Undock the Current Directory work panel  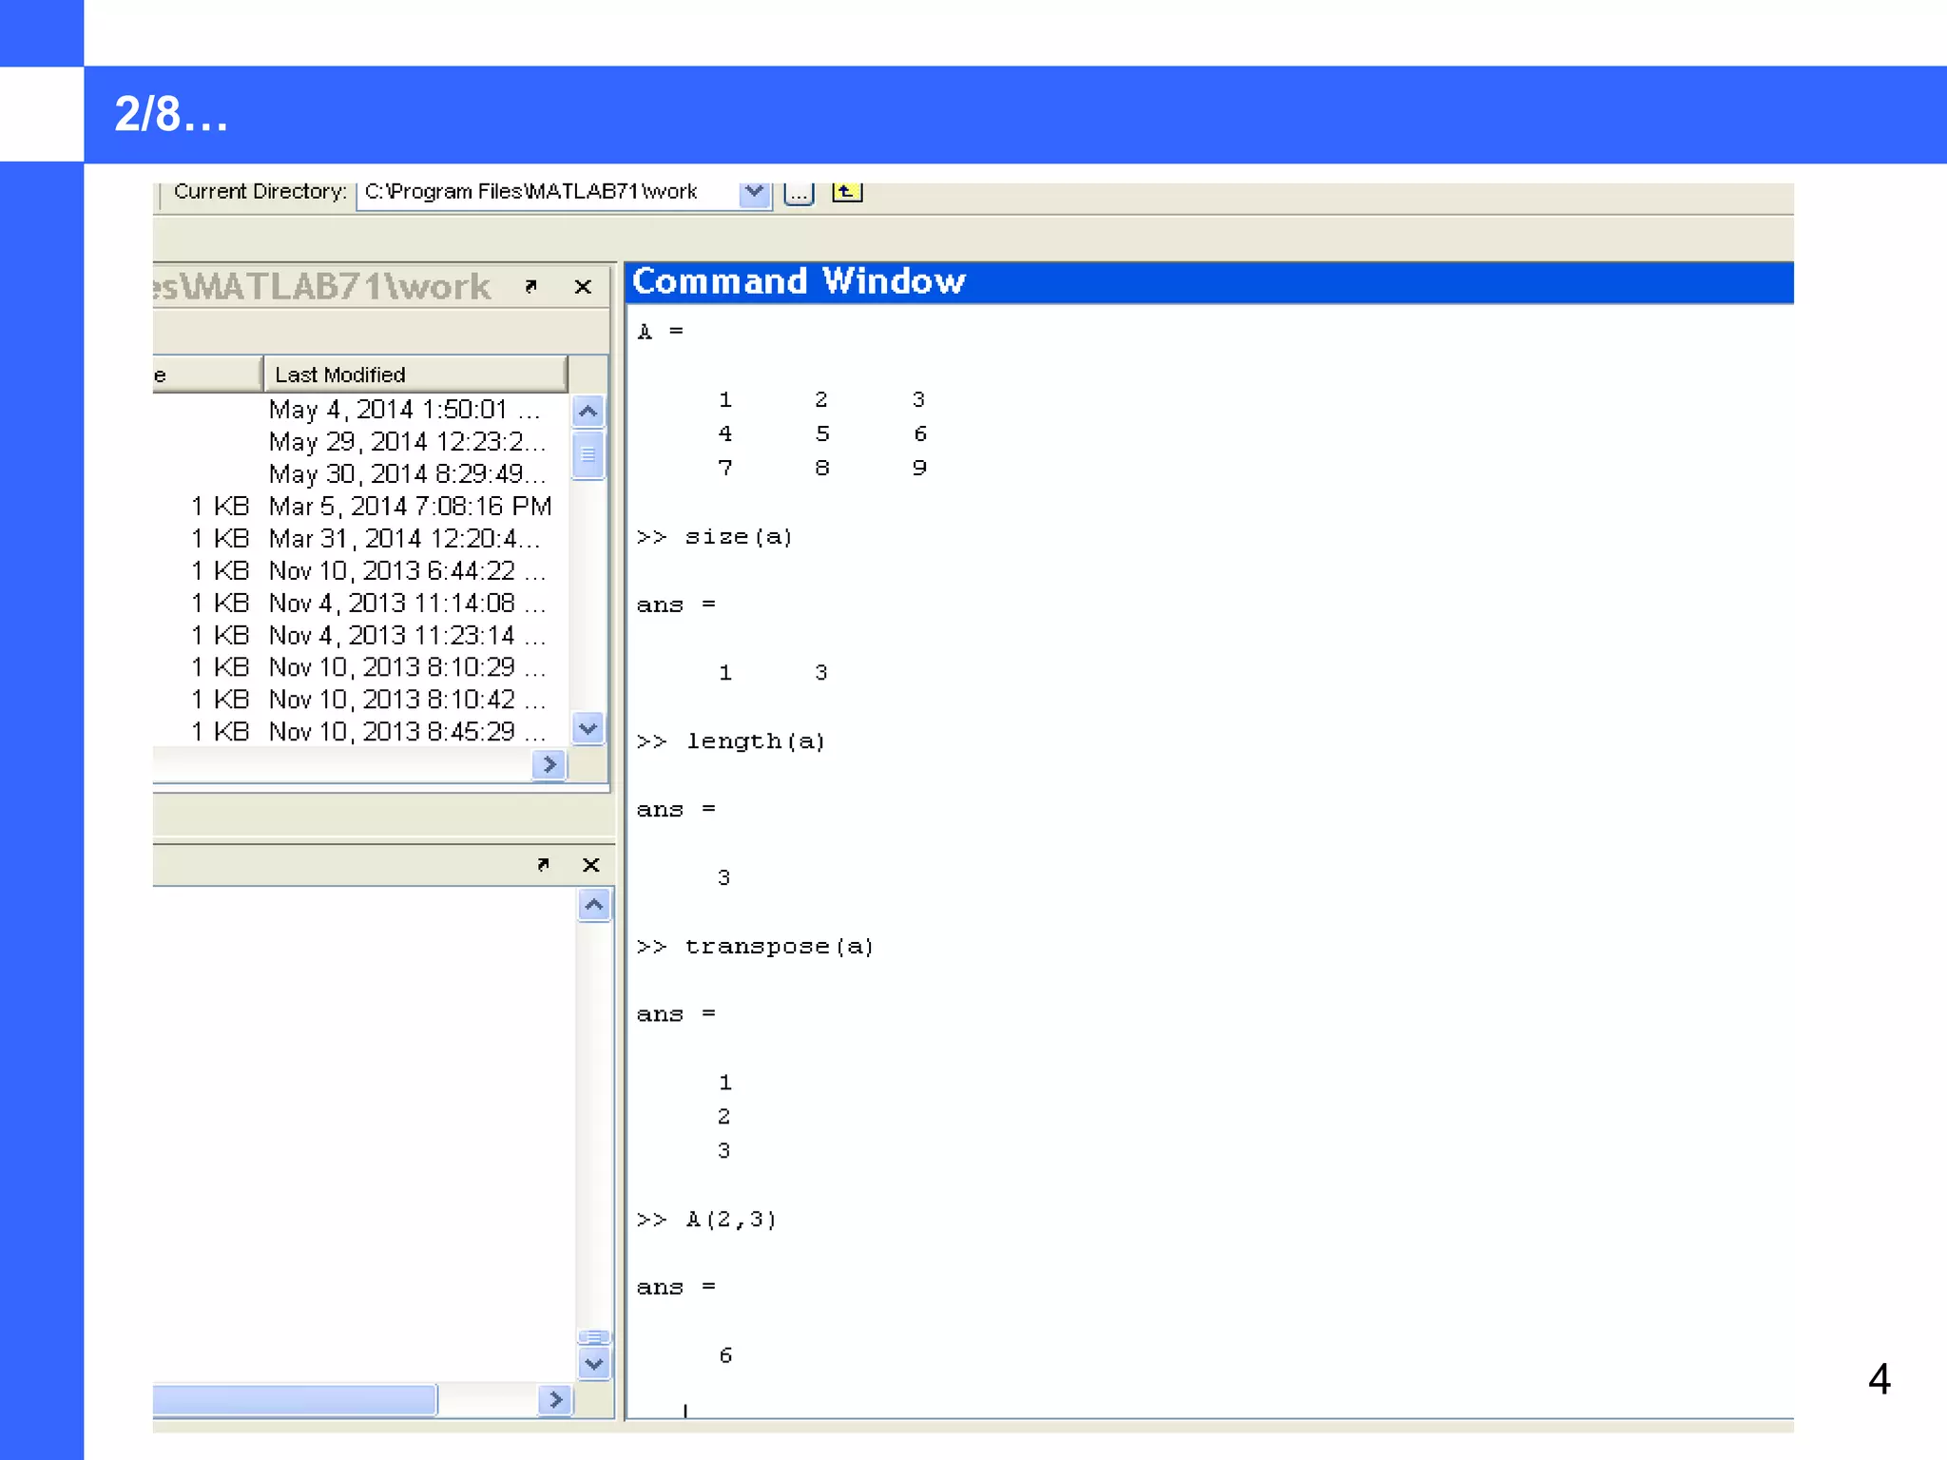tap(531, 286)
